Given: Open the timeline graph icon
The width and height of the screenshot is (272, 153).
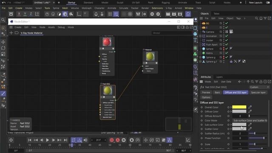Looking at the screenshot, I should (188, 140).
